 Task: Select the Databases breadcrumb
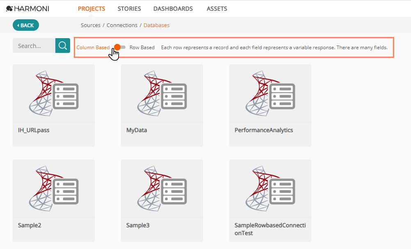[x=157, y=25]
